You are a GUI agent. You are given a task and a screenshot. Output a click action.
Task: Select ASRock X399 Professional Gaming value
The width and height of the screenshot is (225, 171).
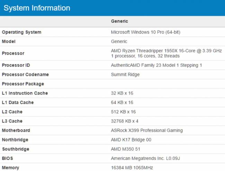click(x=147, y=131)
